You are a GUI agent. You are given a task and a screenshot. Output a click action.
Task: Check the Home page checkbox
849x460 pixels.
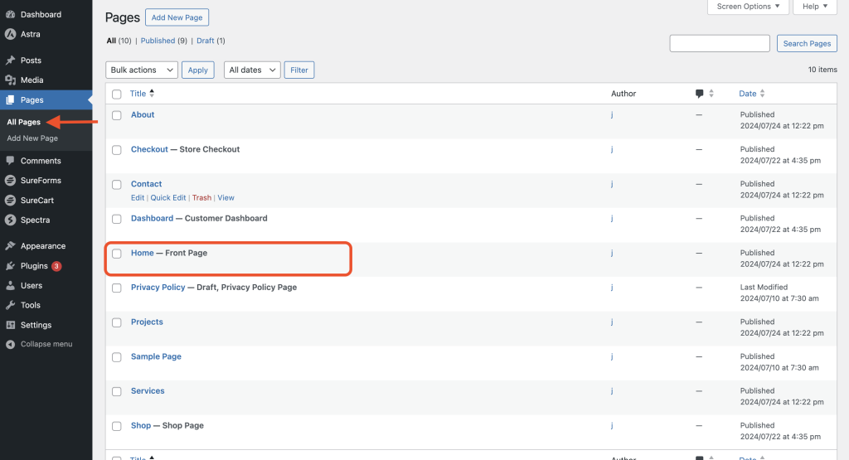[116, 254]
